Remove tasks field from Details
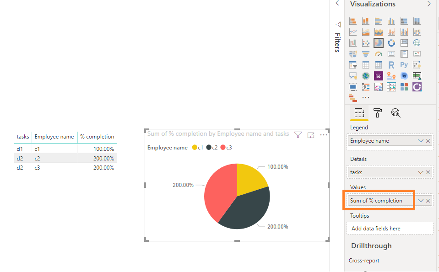Screen dimensions: 439x272 click(428, 172)
